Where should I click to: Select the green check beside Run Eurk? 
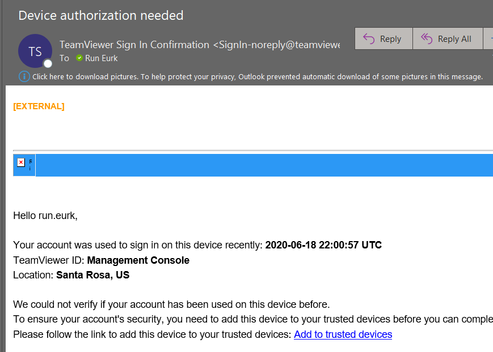tap(79, 58)
